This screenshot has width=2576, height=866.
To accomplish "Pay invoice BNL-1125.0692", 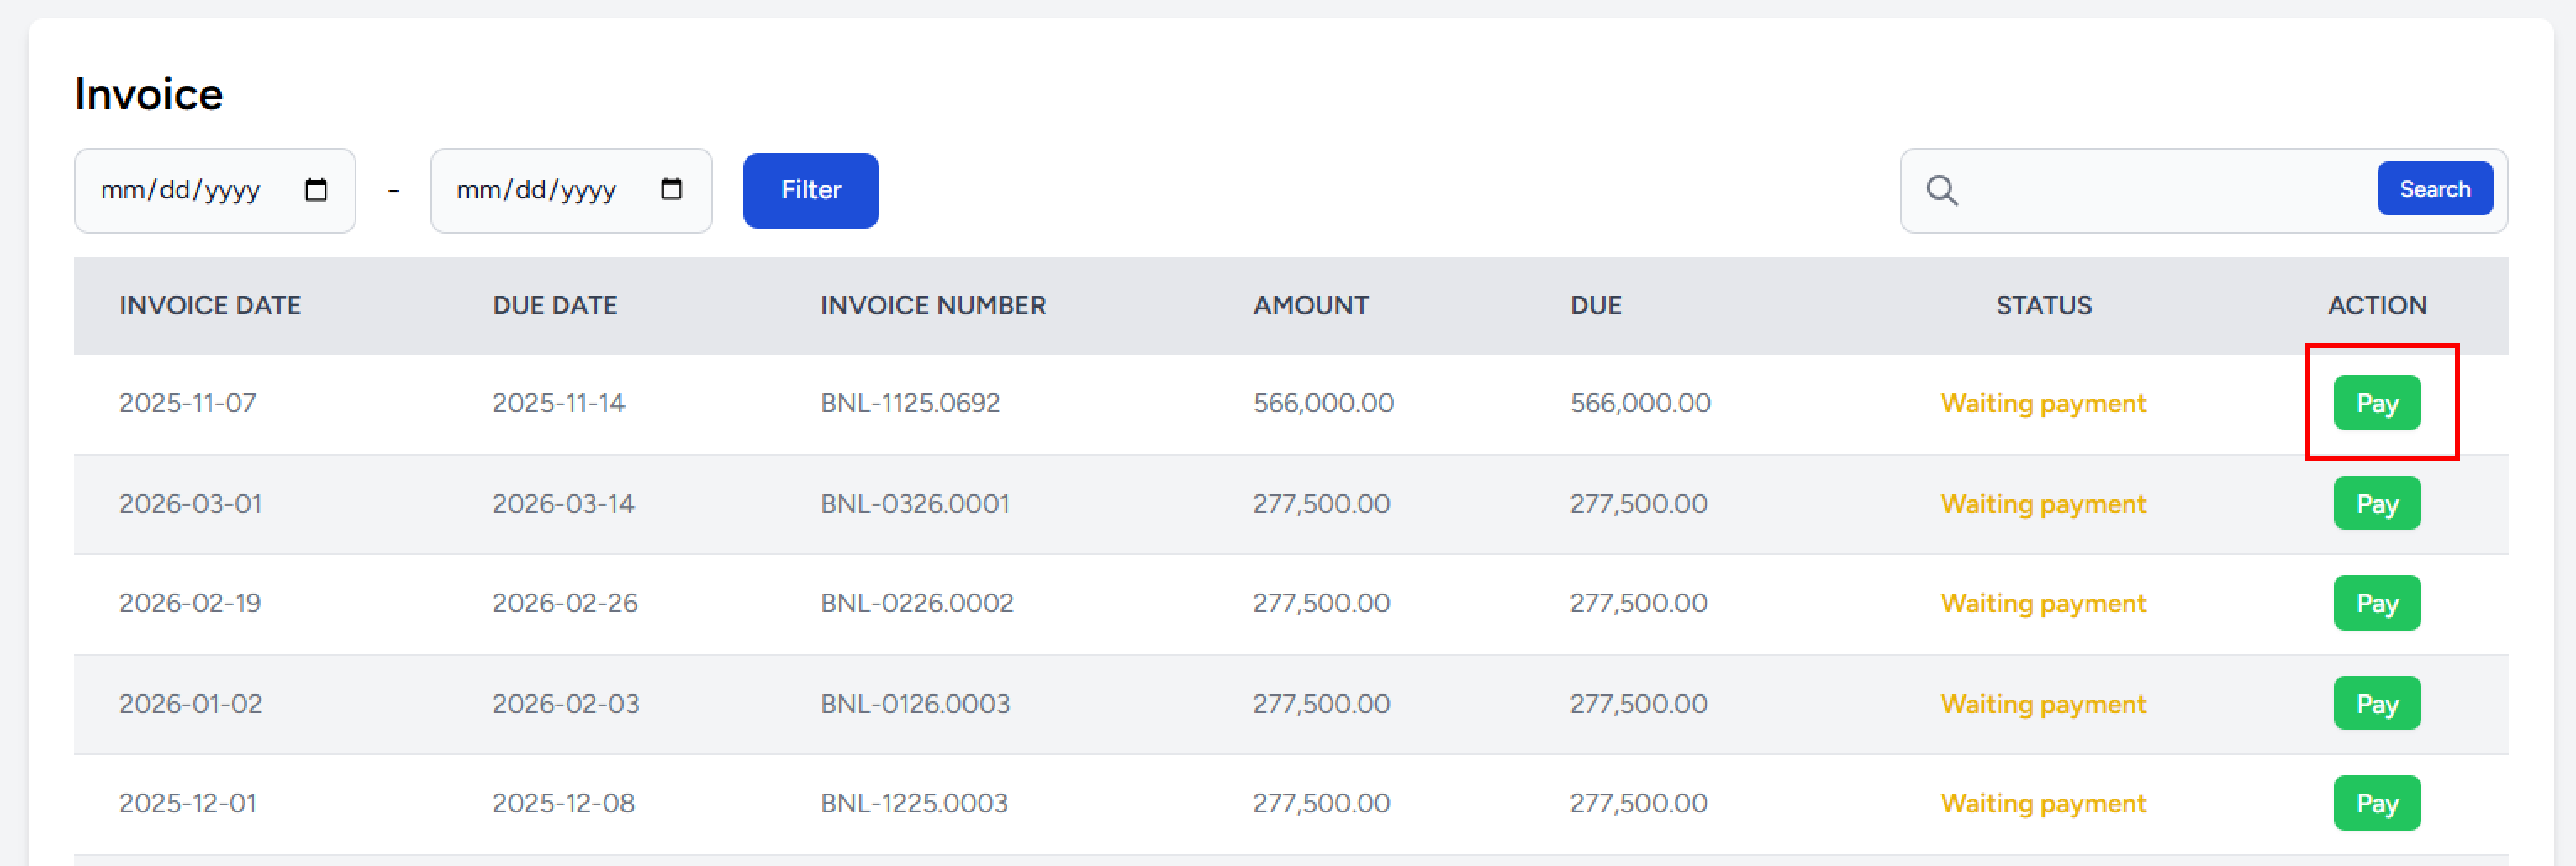I will pyautogui.click(x=2377, y=402).
